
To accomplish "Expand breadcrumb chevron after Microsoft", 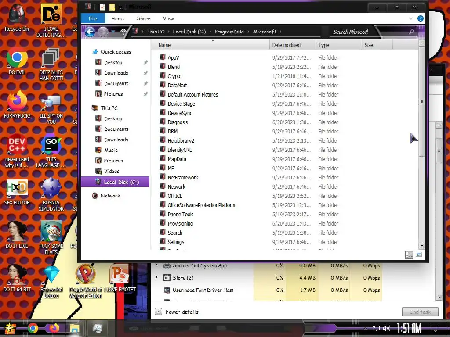I will pos(280,32).
